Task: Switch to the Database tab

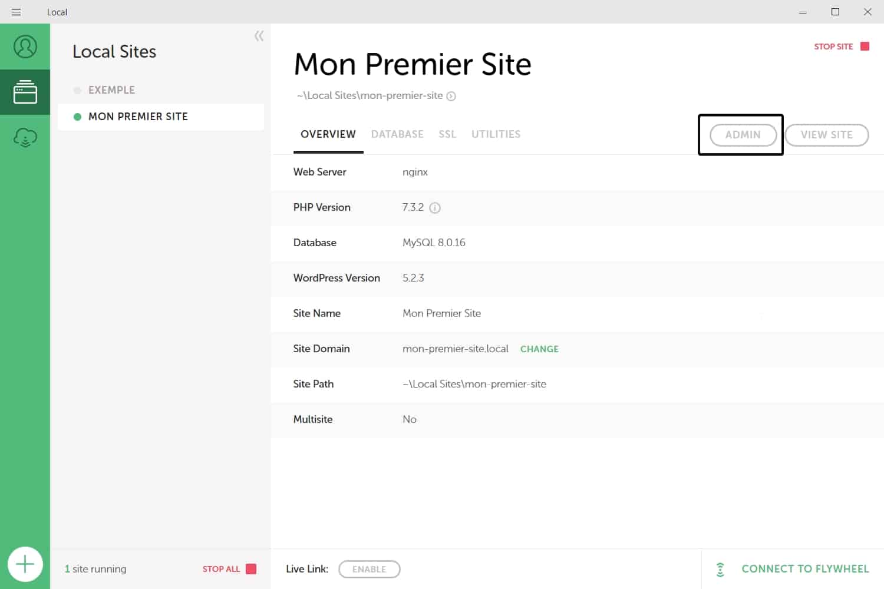Action: 397,134
